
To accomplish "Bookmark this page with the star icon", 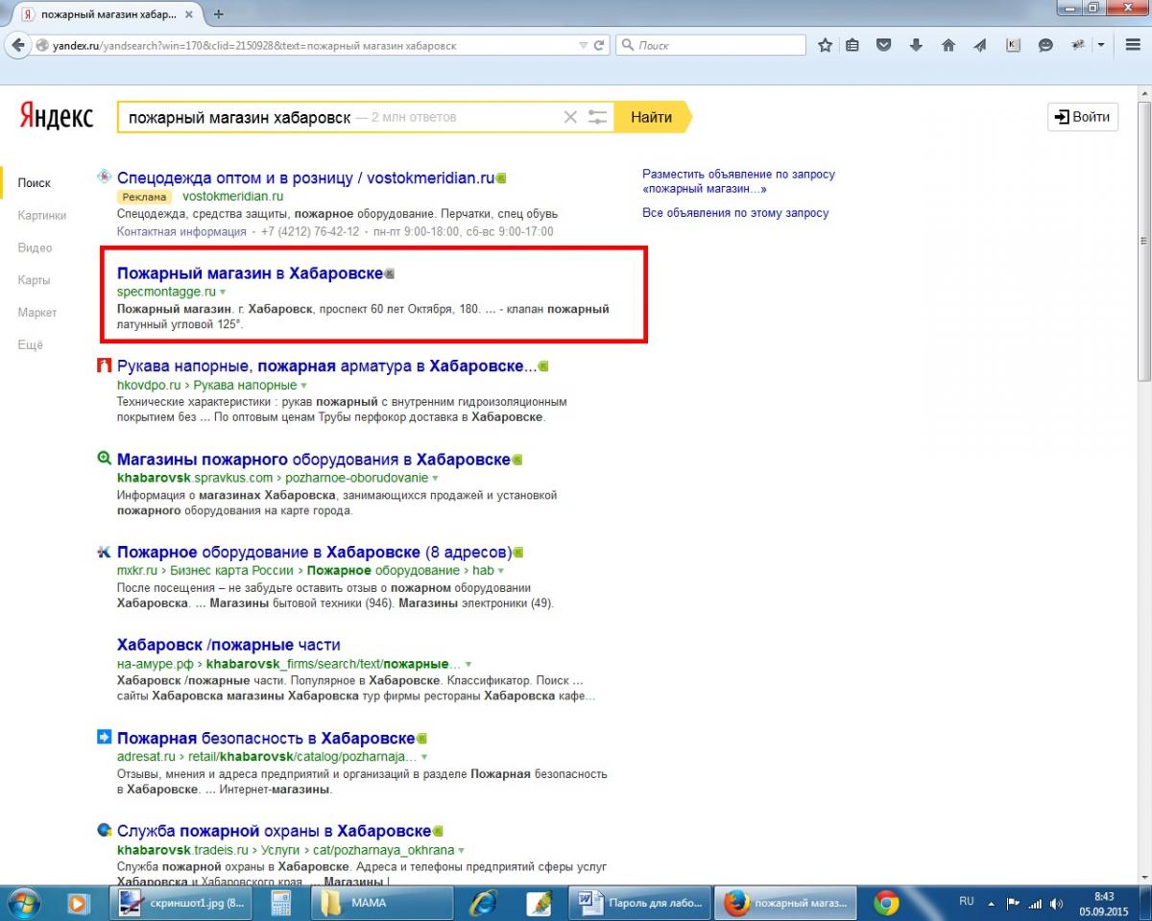I will click(825, 45).
